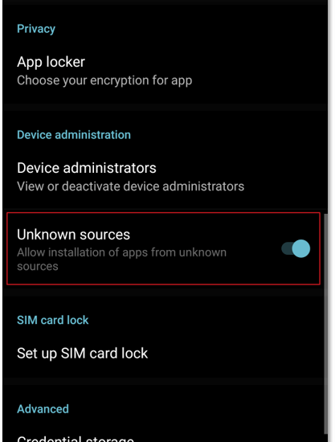Screen dimensions: 335x442
Task: Click the red highlight border around Unknown sources
Action: click(163, 213)
